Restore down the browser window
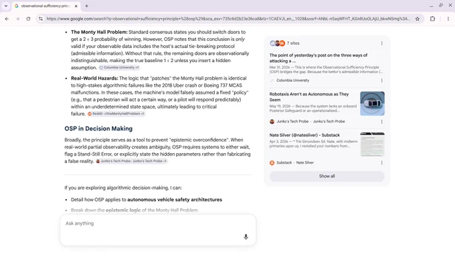This screenshot has width=455, height=256. 441,5
